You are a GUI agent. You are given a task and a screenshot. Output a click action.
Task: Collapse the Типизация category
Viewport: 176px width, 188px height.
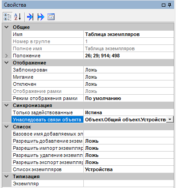[7, 176]
